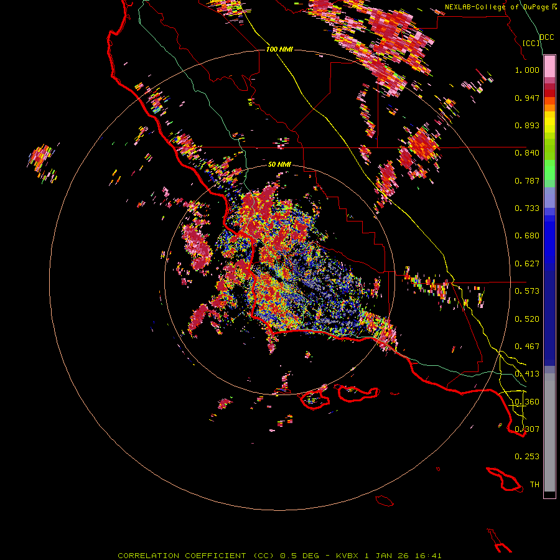This screenshot has width=560, height=560.
Task: Pick the lavender segment of the color scale
Action: (549, 198)
